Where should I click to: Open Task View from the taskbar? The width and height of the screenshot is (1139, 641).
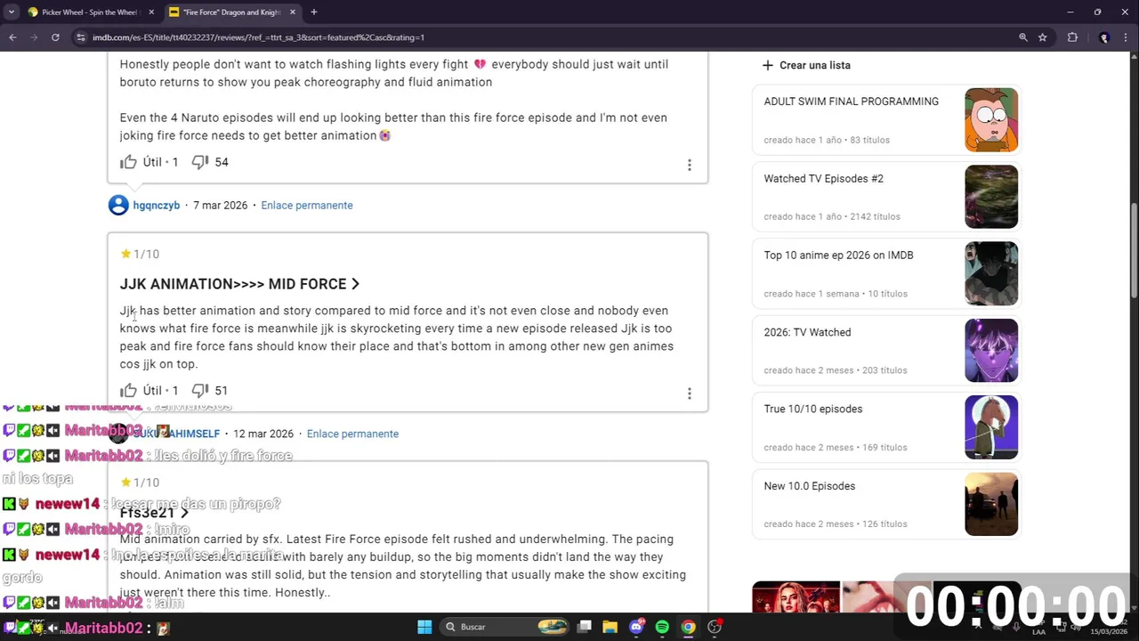click(x=585, y=627)
